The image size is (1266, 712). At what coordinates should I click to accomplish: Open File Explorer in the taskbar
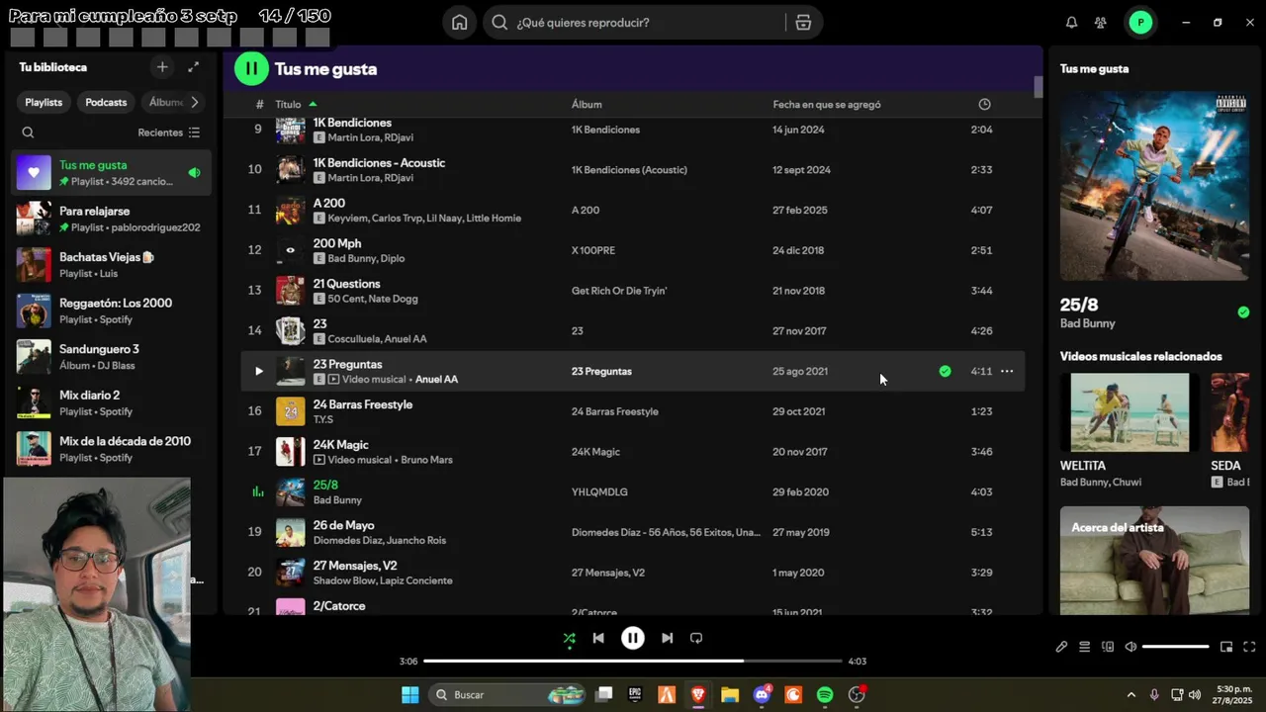[730, 694]
